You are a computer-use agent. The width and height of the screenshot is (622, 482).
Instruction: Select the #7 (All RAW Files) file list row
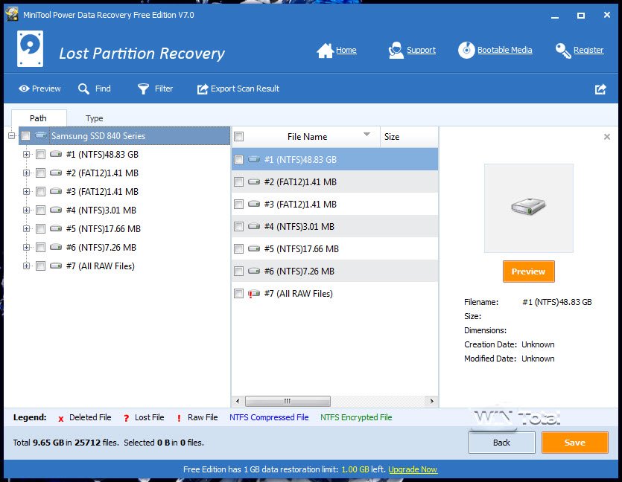click(334, 294)
